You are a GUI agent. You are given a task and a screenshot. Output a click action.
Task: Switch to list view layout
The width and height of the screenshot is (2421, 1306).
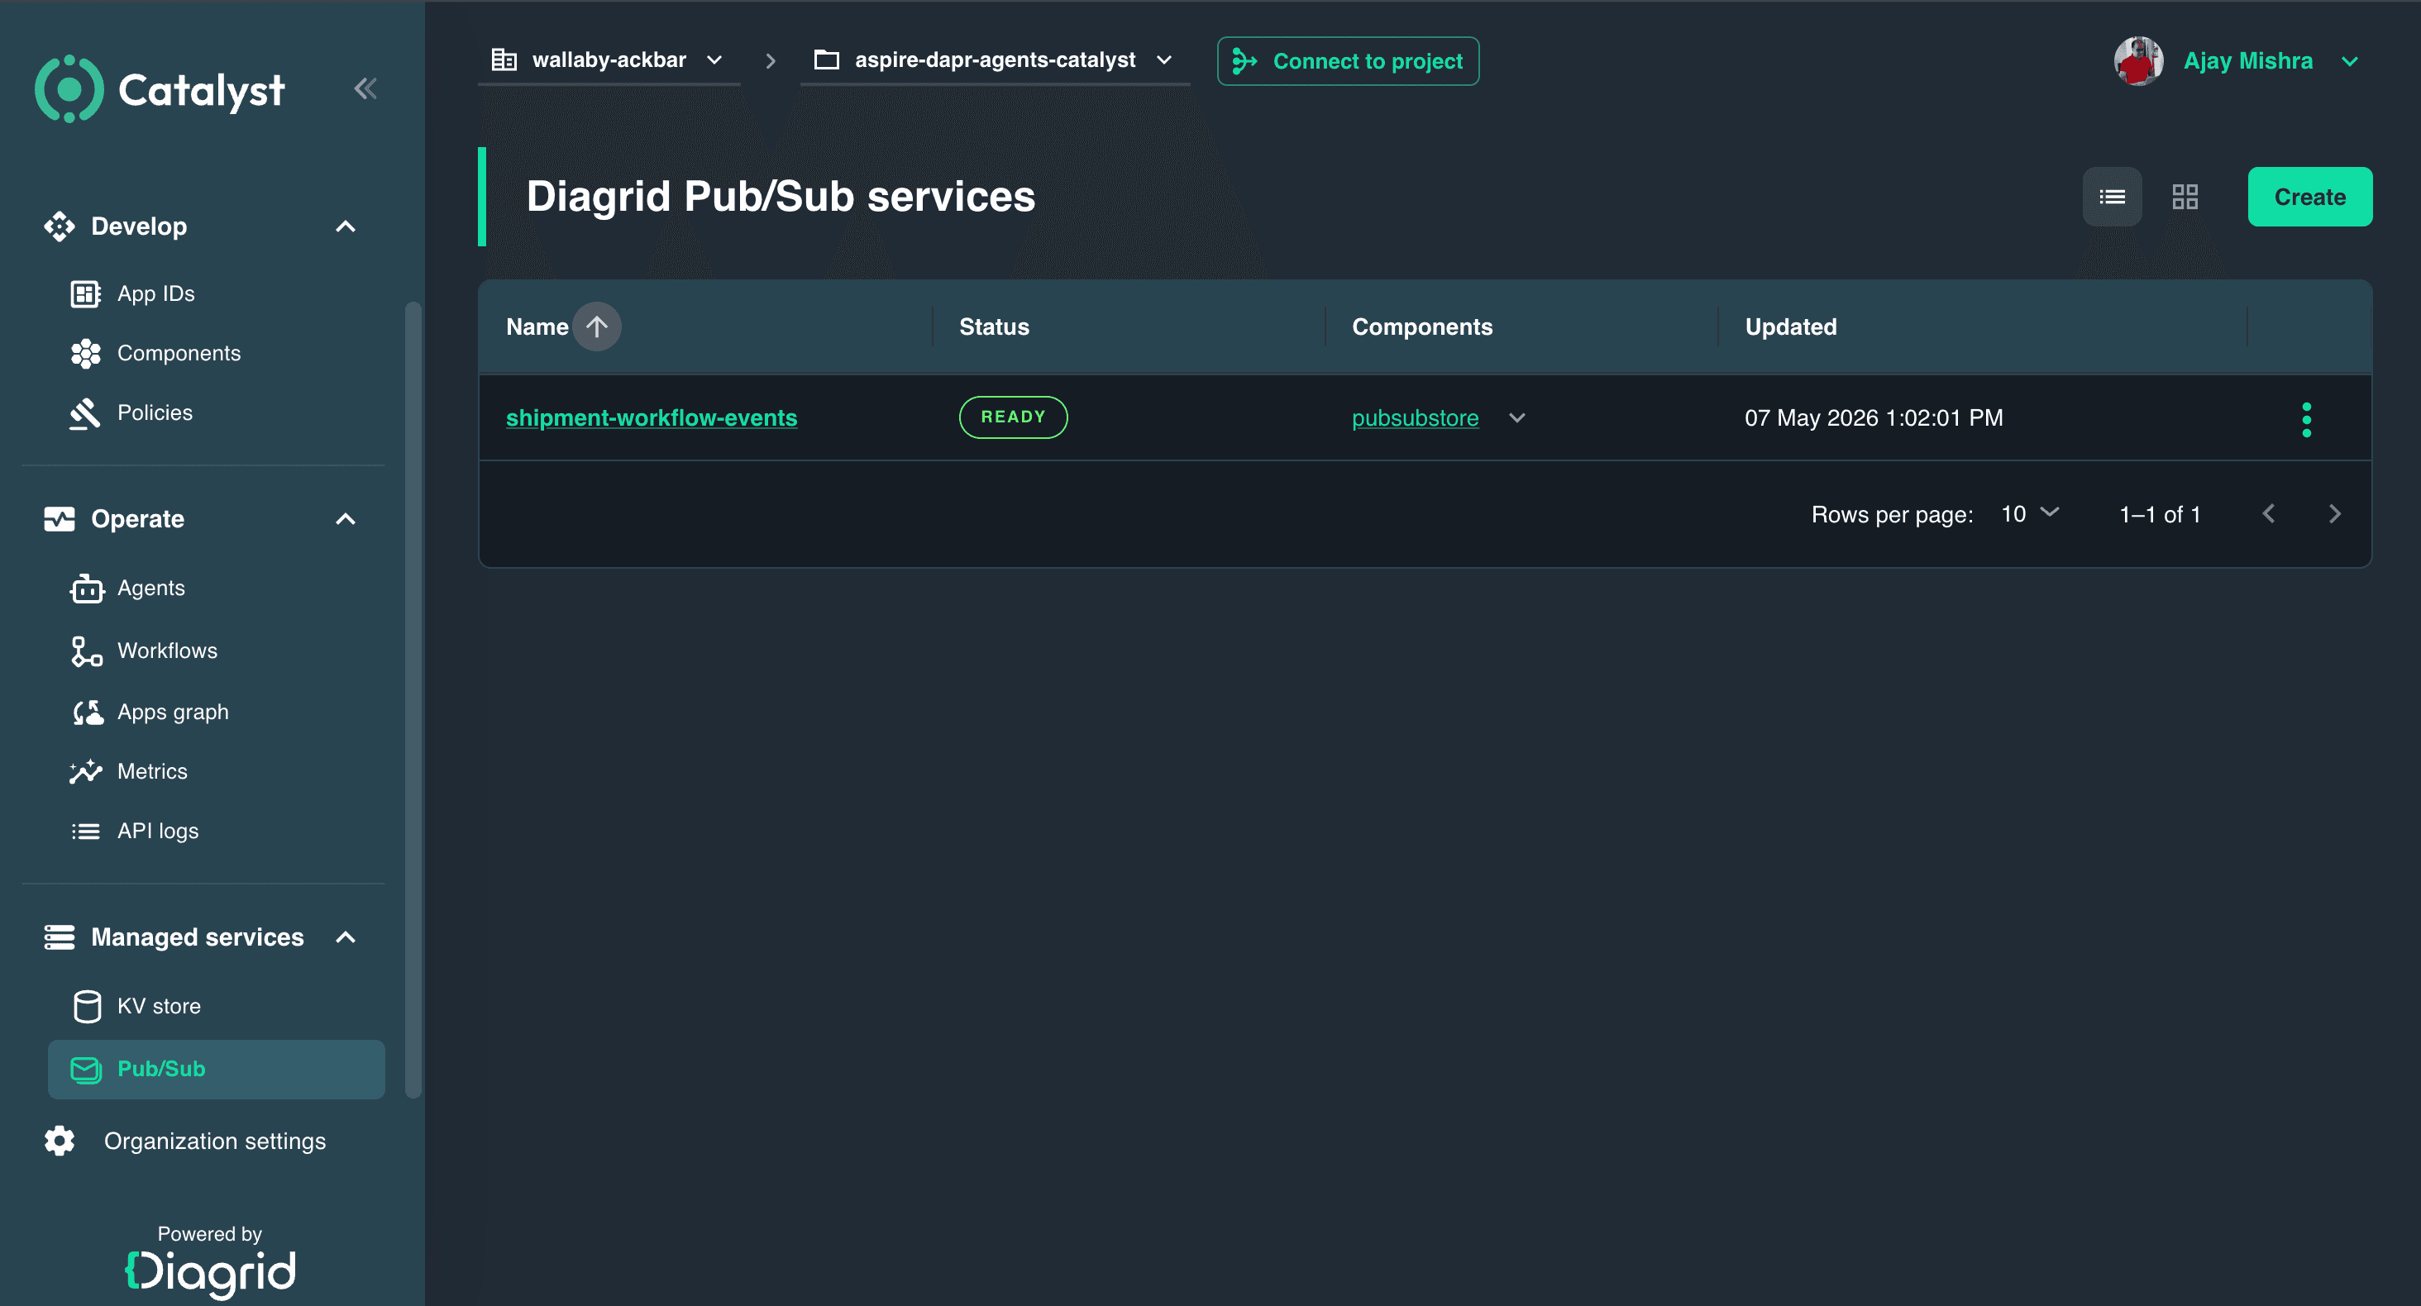[x=2112, y=198]
